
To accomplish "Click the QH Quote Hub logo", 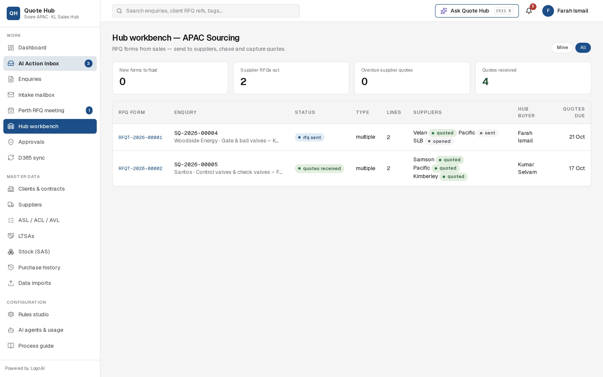I will [13, 13].
